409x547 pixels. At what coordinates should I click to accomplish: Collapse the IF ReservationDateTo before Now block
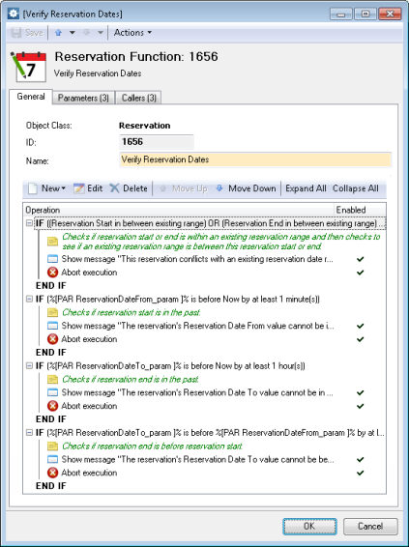coord(29,366)
